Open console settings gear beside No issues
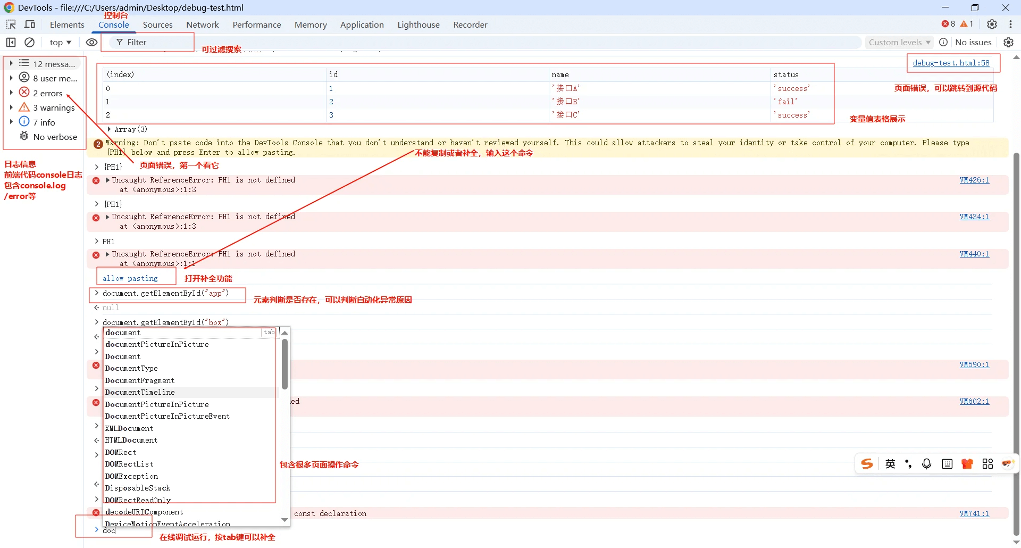 (x=1008, y=42)
